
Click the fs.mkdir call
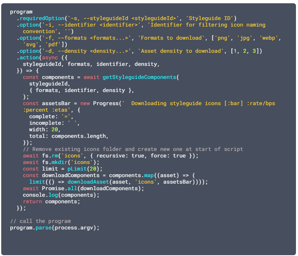pos(55,162)
